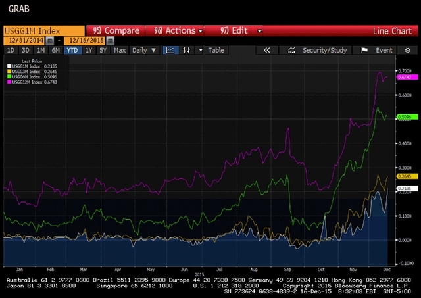Click the Event button label

(384, 50)
